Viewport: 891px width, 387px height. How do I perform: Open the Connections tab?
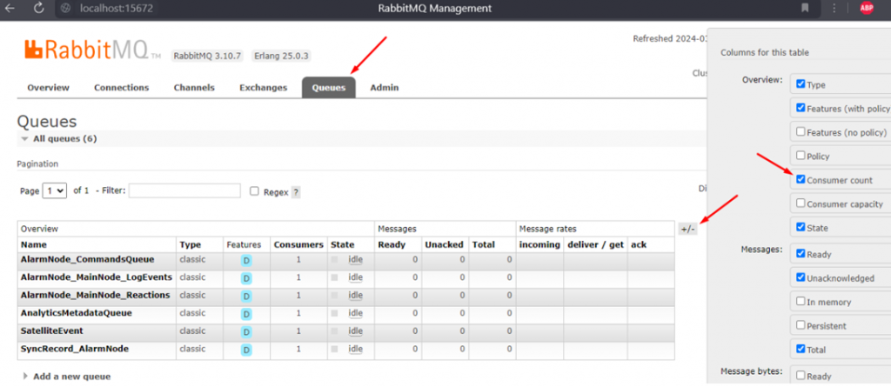pyautogui.click(x=121, y=88)
